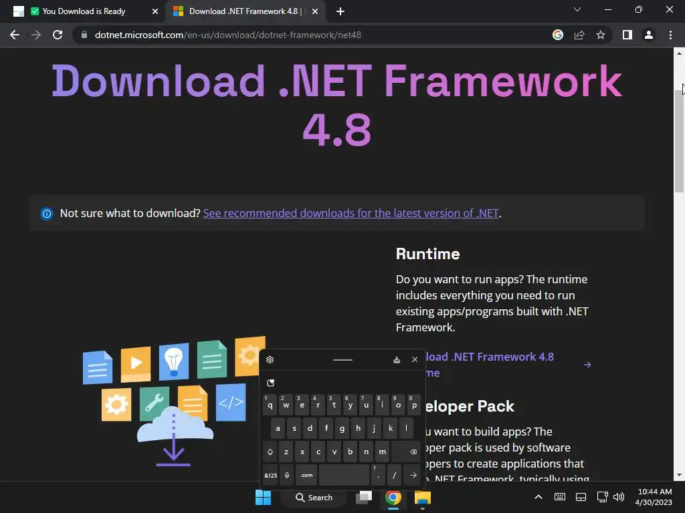Open Chrome's three-dot menu

click(670, 35)
